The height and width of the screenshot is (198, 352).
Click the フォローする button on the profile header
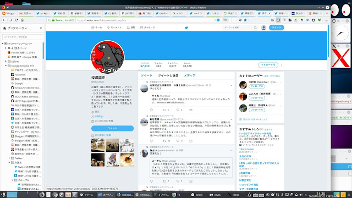tap(268, 65)
